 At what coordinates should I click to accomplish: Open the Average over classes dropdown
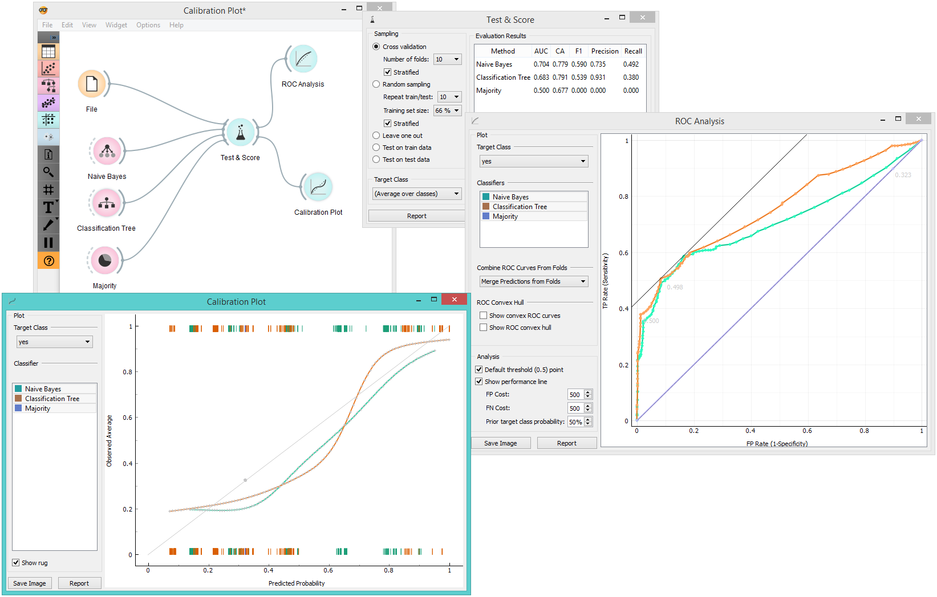click(x=417, y=194)
